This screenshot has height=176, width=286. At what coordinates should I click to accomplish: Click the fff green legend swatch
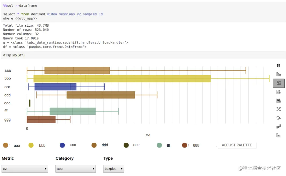click(159, 145)
